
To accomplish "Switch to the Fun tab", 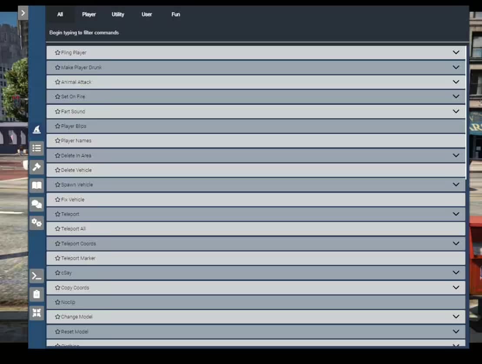I will point(176,14).
